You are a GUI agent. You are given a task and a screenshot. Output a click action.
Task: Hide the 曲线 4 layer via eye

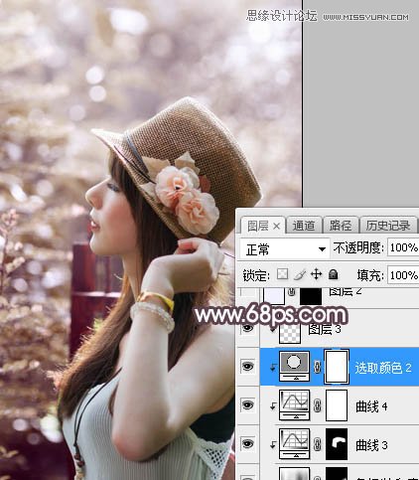coord(247,404)
